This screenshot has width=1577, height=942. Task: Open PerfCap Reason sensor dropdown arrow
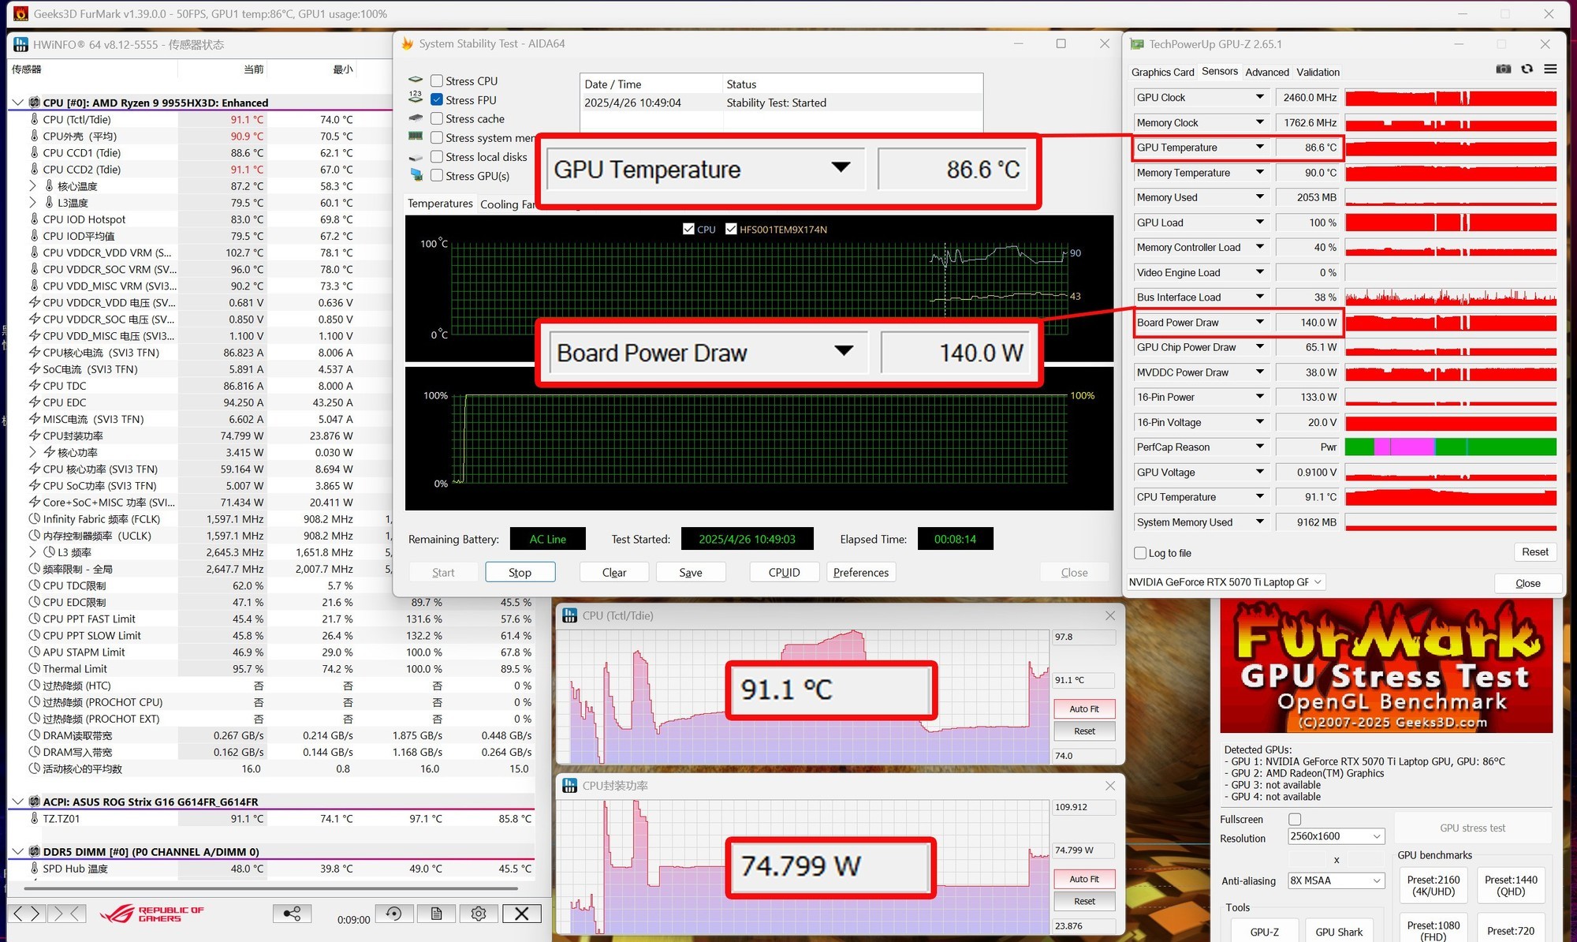coord(1259,447)
